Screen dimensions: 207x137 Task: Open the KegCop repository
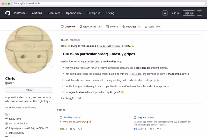coord(142,118)
